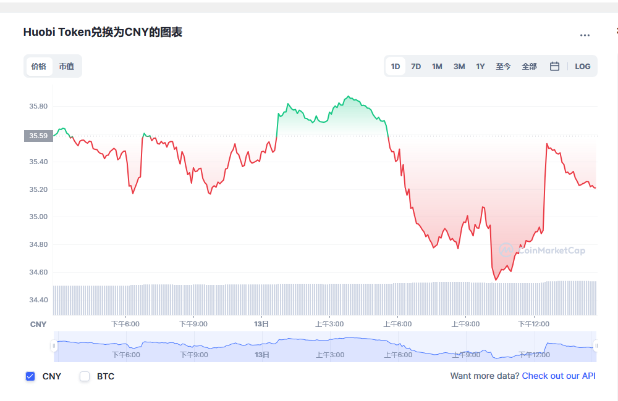
Task: Open the calendar date range picker
Action: click(x=554, y=66)
